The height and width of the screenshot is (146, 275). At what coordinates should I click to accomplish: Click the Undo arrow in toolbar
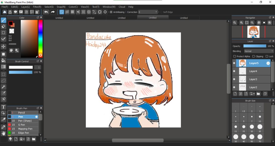46,12
